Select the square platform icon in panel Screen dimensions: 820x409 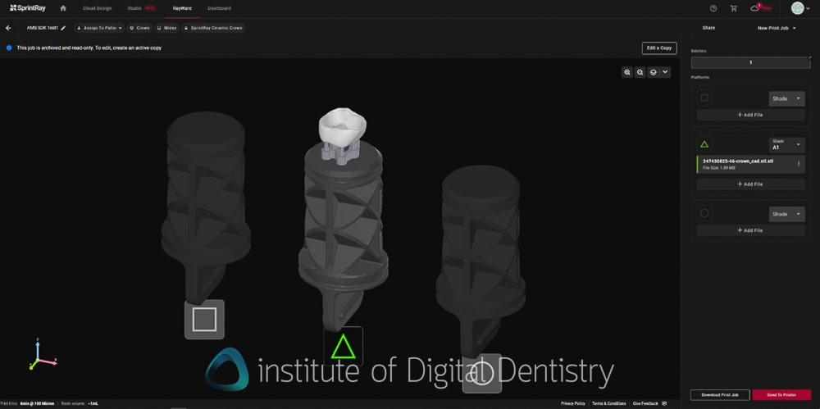click(704, 98)
